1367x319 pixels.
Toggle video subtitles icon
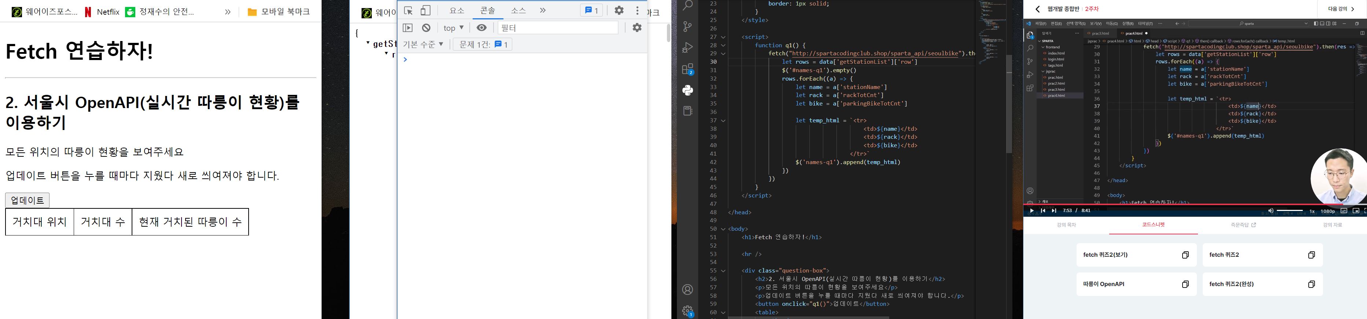tap(1344, 211)
